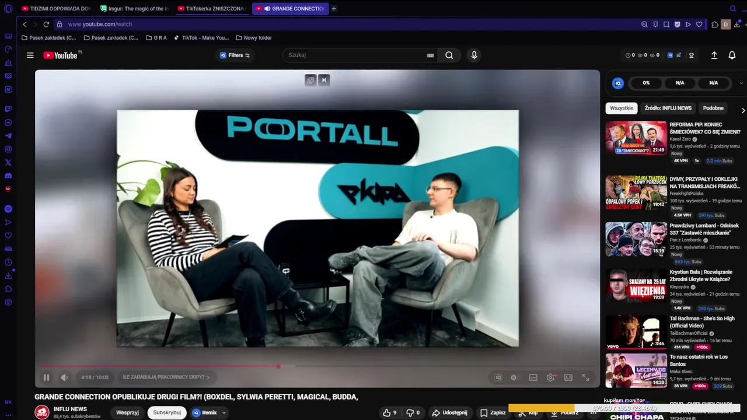The height and width of the screenshot is (420, 747).
Task: Select the "Źródło: INFLU NEWS" chip
Action: (x=668, y=108)
